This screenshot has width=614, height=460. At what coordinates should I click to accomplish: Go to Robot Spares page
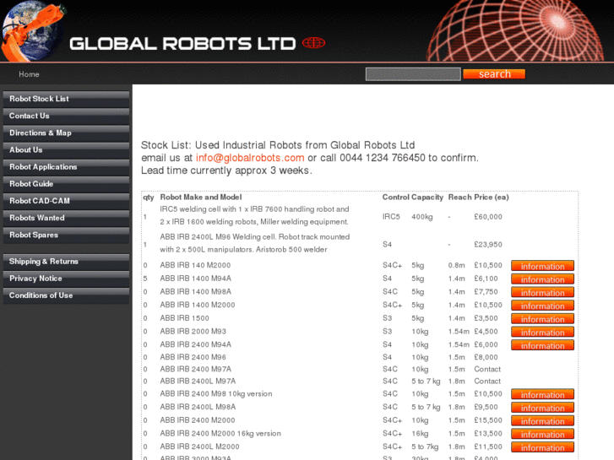tap(66, 235)
